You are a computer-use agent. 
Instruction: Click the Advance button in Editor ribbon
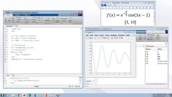coord(63,21)
